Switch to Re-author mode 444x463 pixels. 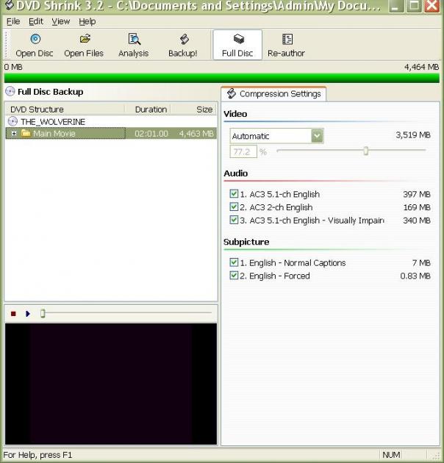point(286,46)
